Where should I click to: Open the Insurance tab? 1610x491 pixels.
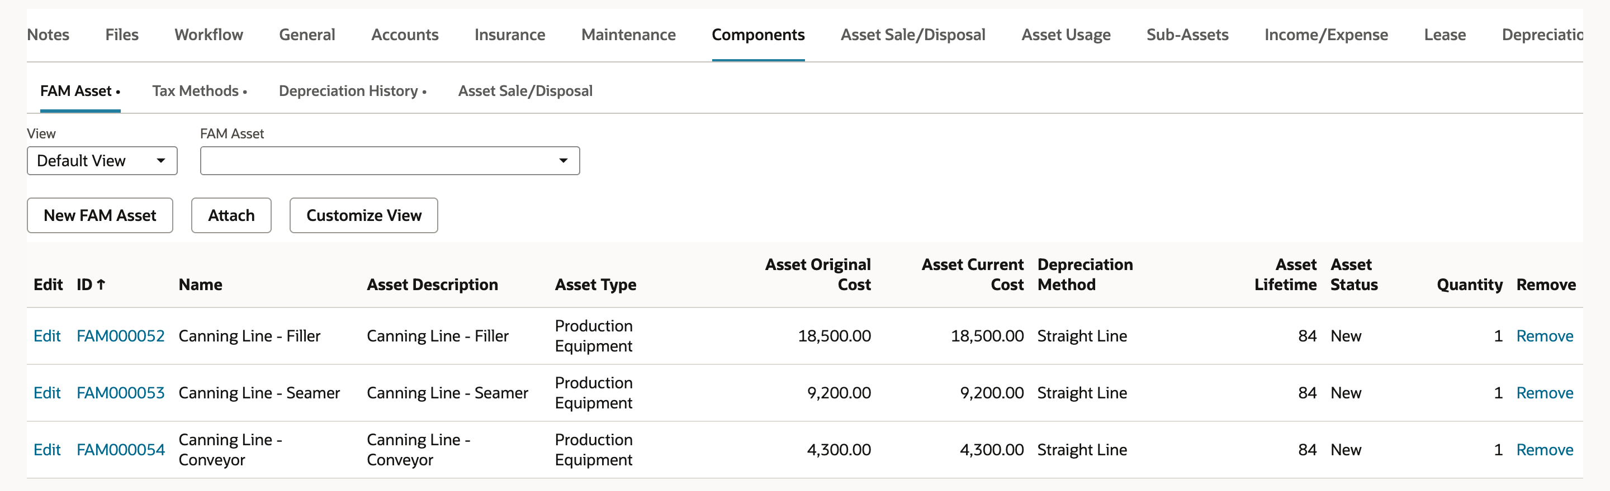click(509, 35)
